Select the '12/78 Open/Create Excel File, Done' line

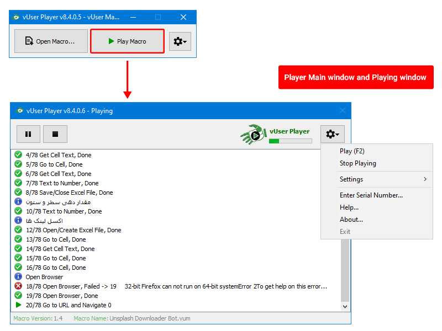click(x=73, y=230)
